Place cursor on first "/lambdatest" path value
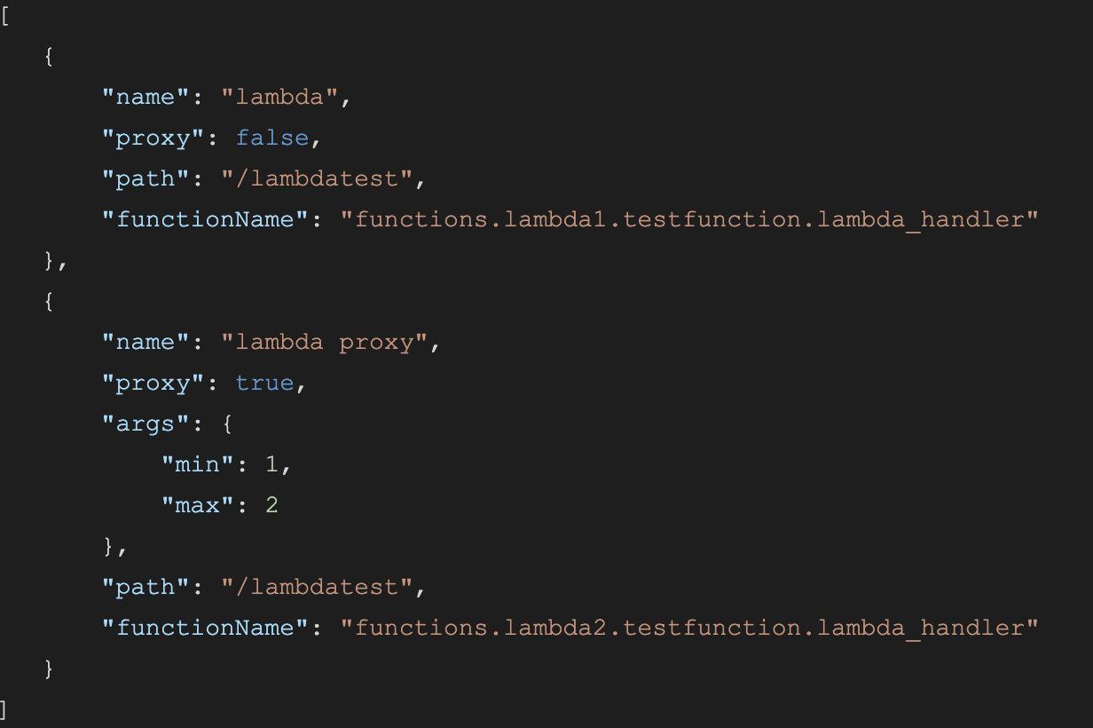Viewport: 1093px width, 728px height. (317, 178)
